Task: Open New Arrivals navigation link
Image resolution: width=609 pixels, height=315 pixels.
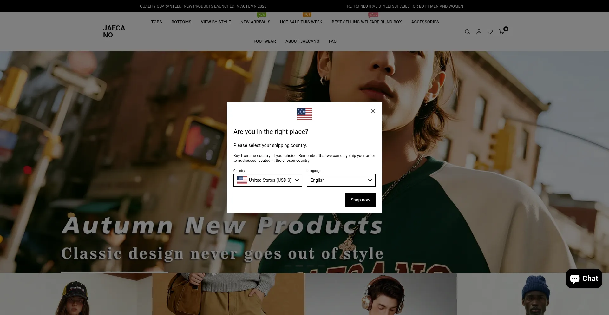Action: click(255, 22)
